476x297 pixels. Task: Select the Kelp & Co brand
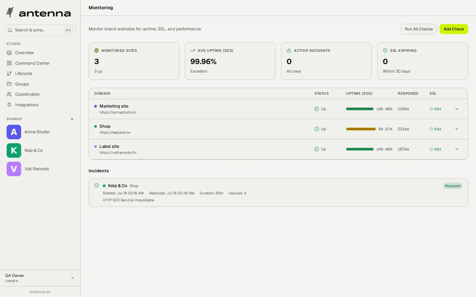tap(40, 150)
